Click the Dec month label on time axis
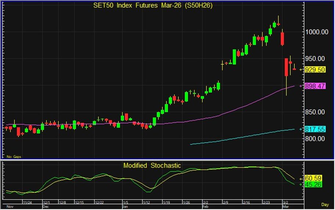335x210 pixels. (x=46, y=207)
